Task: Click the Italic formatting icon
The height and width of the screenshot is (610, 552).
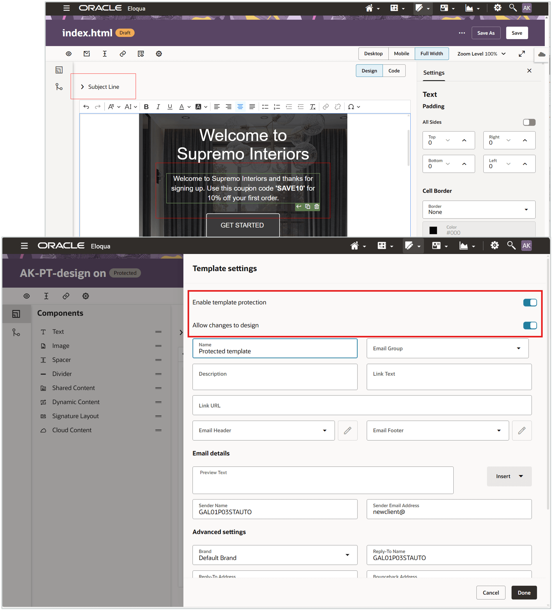Action: pos(158,107)
